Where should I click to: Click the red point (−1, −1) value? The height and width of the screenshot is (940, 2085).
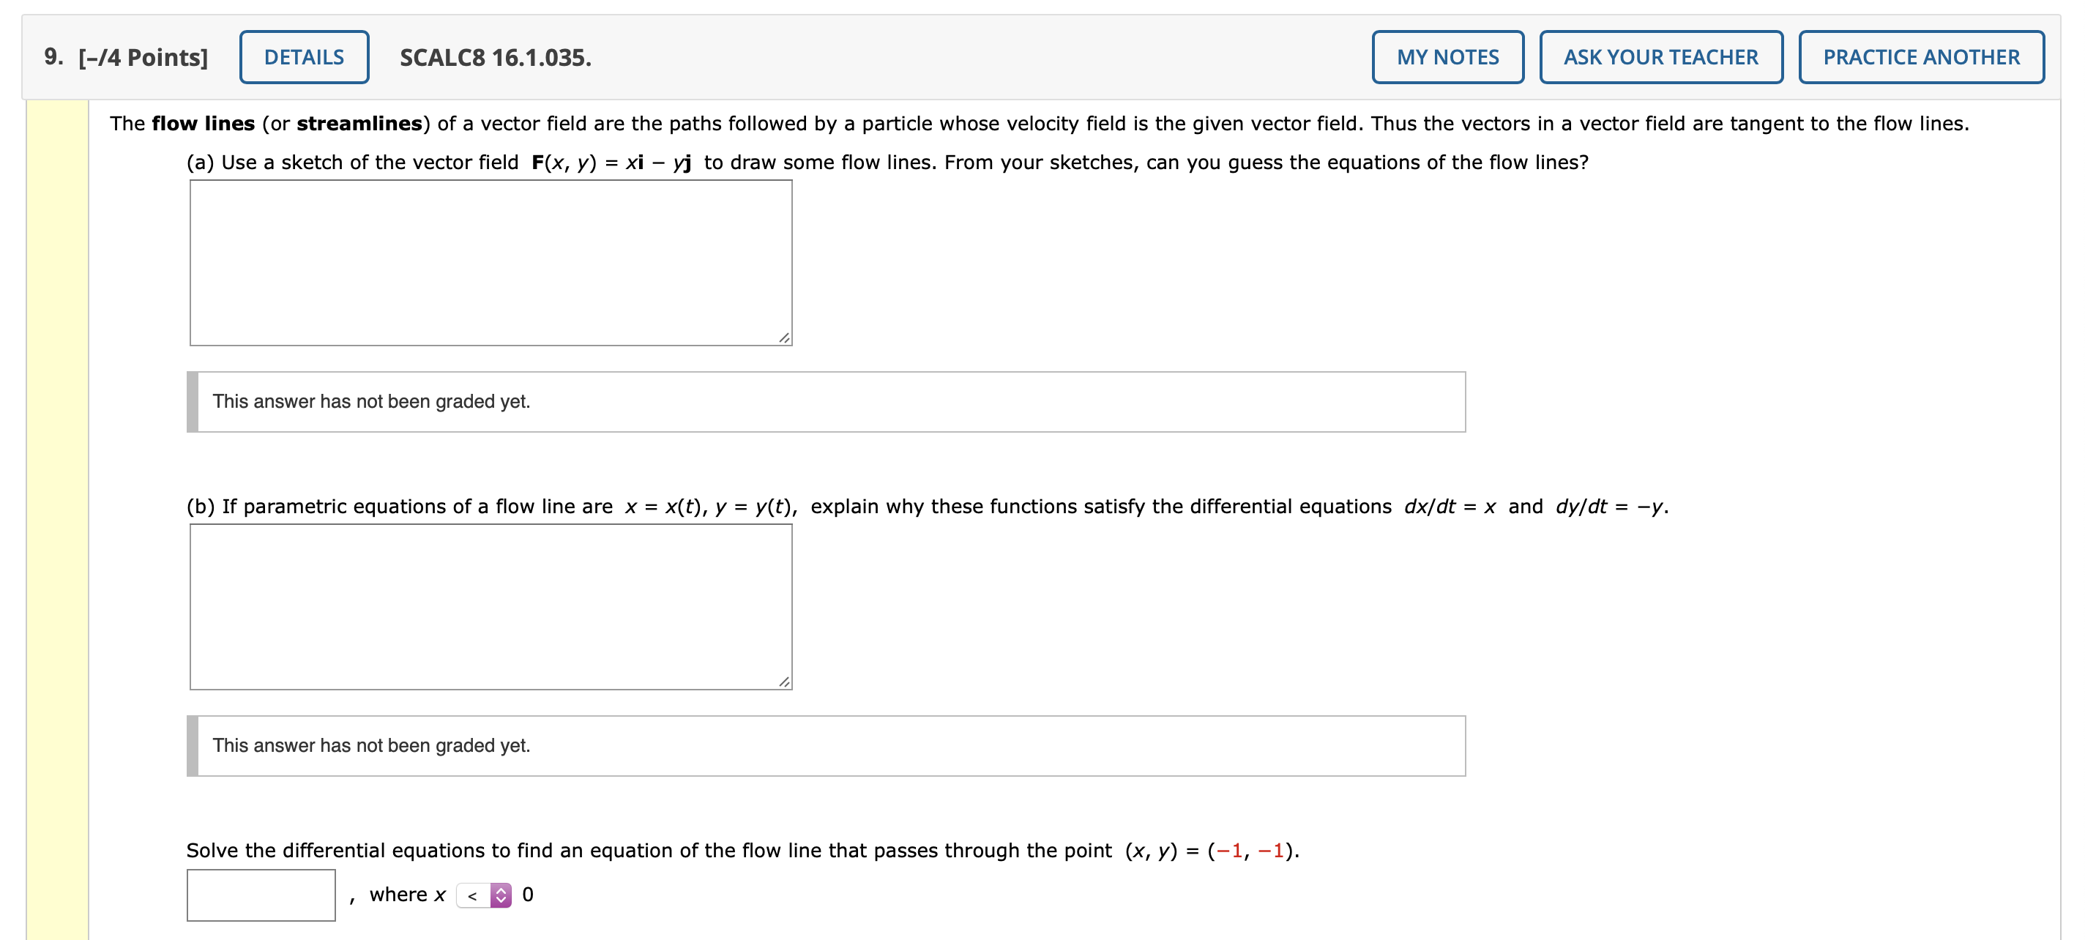[x=1253, y=850]
